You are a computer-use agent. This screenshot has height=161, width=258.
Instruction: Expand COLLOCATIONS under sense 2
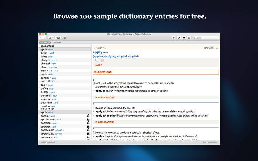[105, 122]
